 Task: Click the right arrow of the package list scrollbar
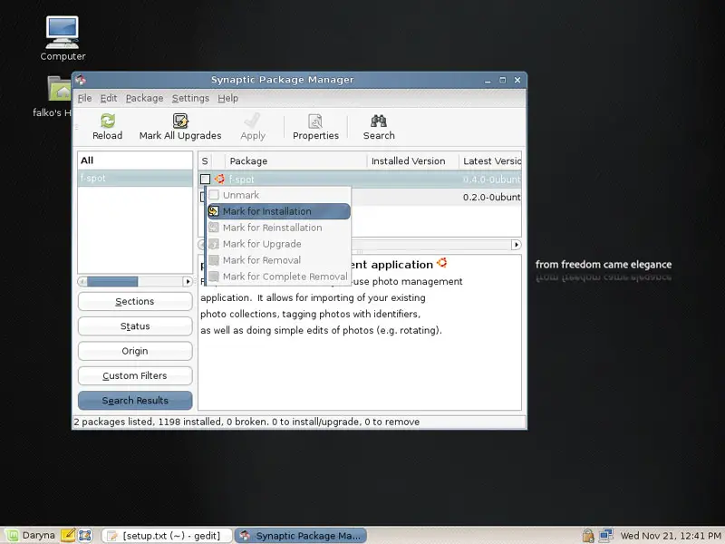click(x=516, y=245)
